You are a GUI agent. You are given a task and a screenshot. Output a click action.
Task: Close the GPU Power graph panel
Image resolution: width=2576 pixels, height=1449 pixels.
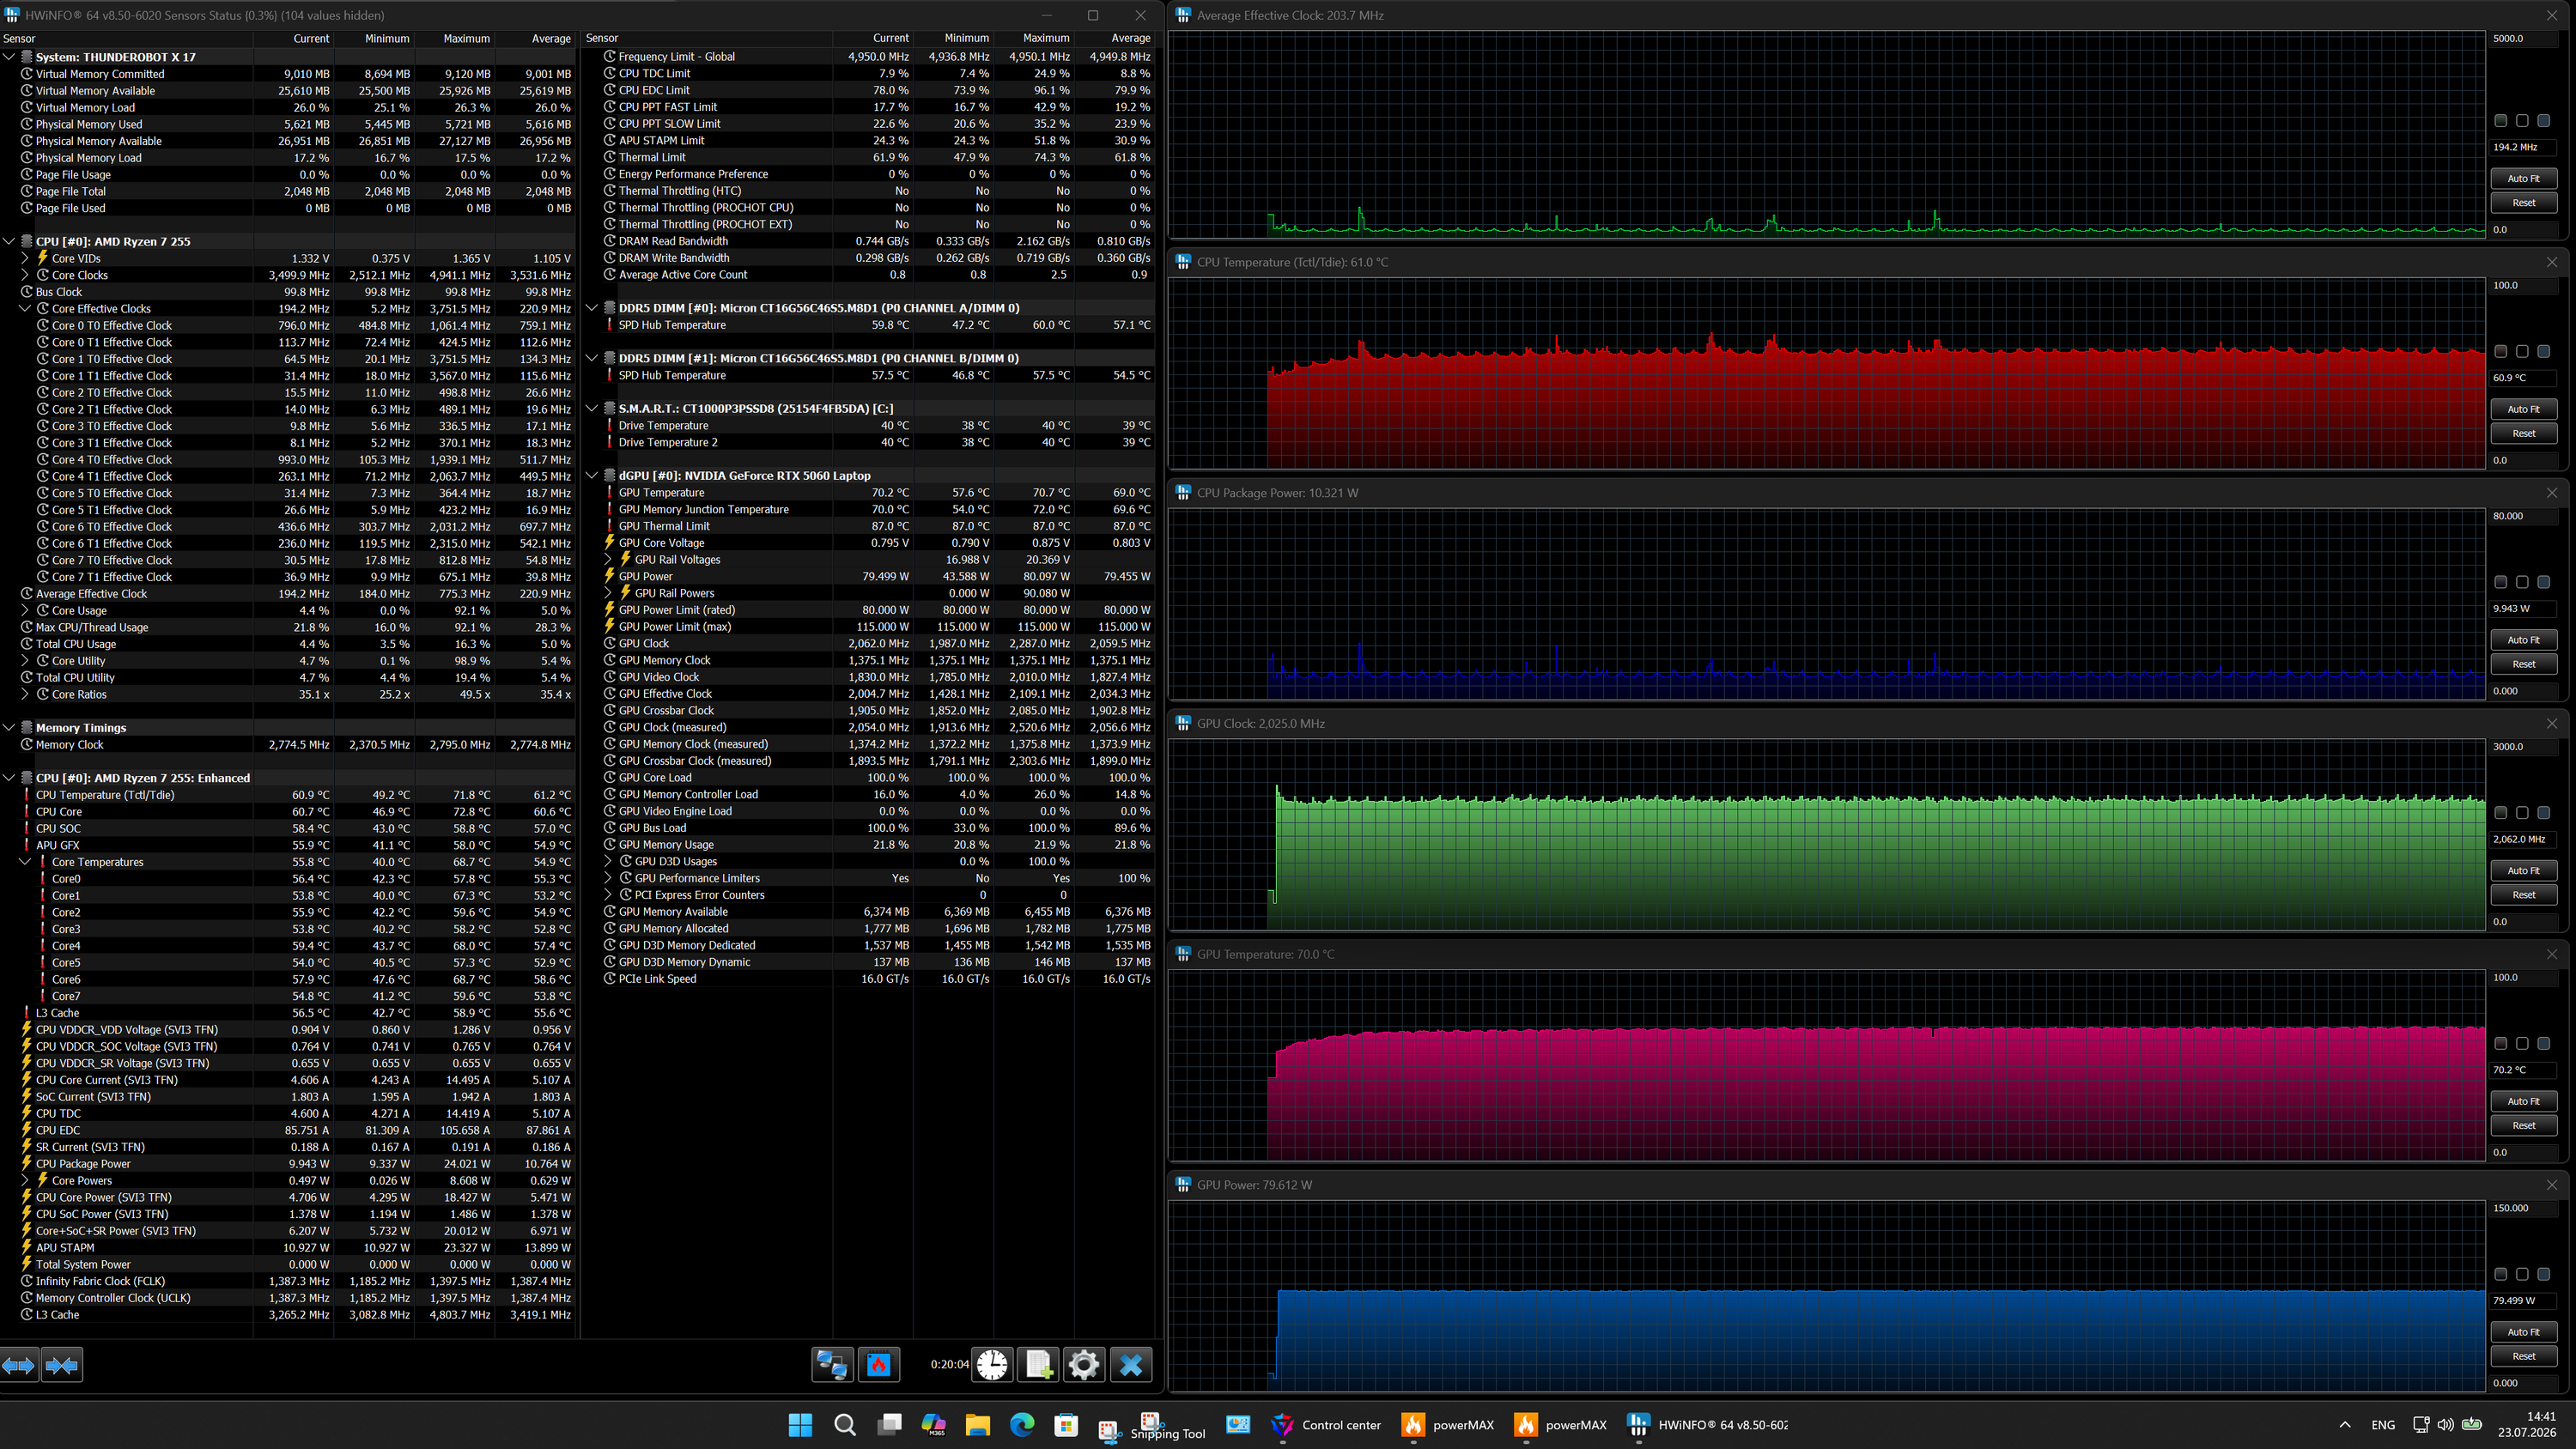tap(2552, 1185)
